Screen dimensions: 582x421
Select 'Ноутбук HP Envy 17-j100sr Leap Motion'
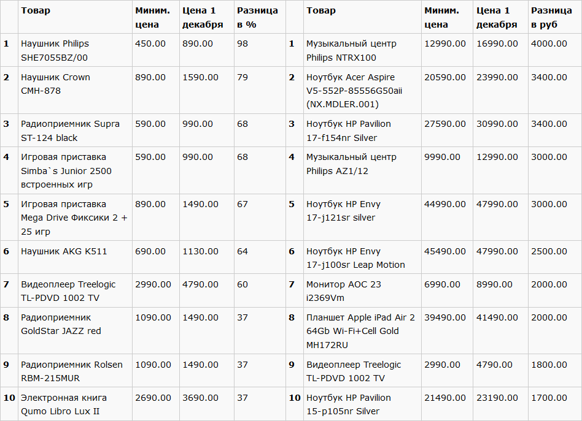pos(362,257)
